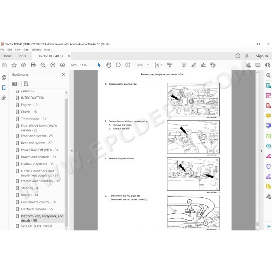
Task: Add the document to starred files
Action: (14, 65)
